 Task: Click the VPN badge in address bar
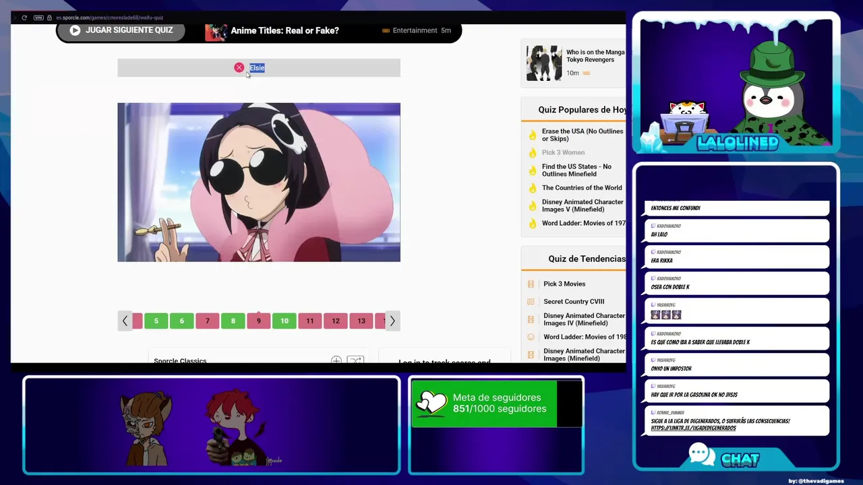coord(38,18)
